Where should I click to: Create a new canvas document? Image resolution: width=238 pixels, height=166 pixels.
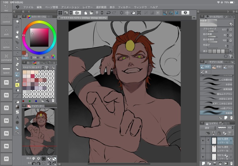coord(86,13)
